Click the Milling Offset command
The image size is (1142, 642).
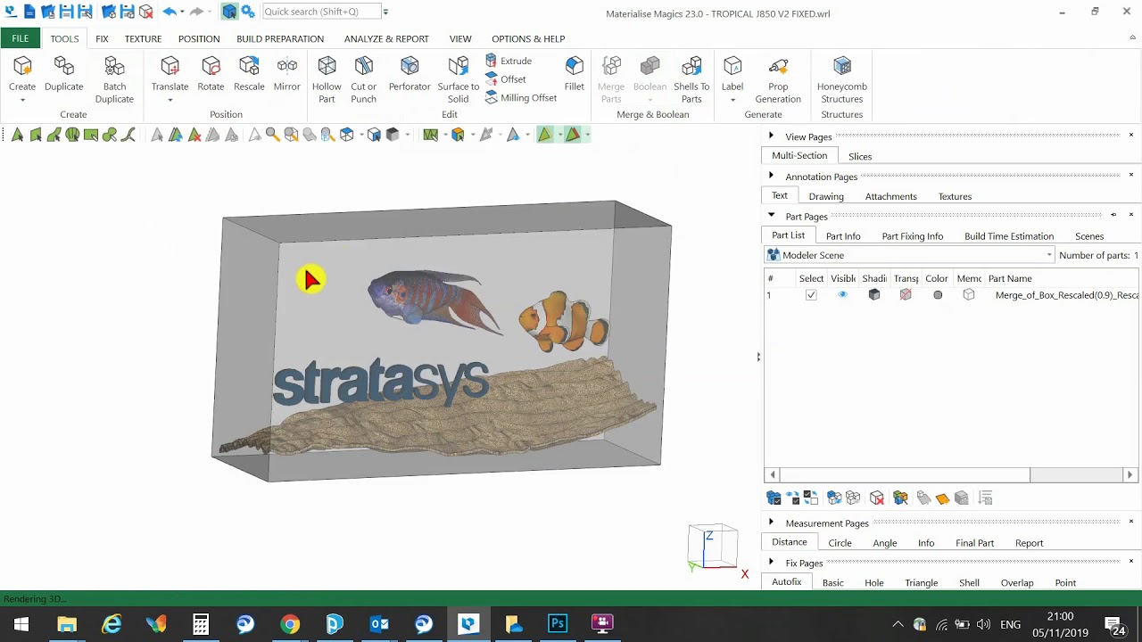pos(521,98)
